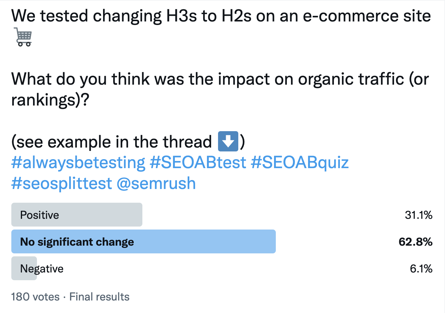Screen dimensions: 445x313
Task: Click the 180 votes count
Action: pyautogui.click(x=35, y=297)
